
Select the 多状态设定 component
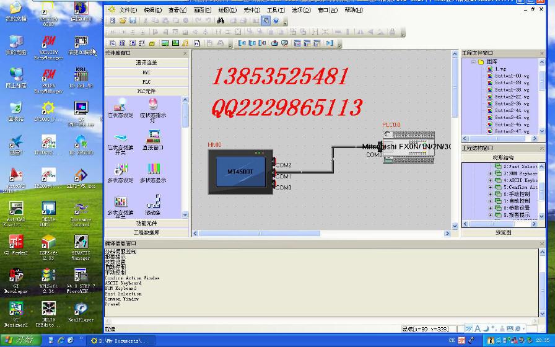point(120,171)
